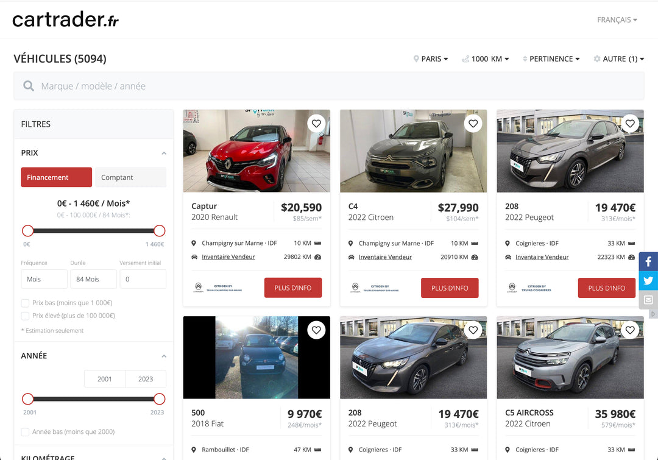Open the grey Citroen C4 photo
658x460 pixels.
413,151
